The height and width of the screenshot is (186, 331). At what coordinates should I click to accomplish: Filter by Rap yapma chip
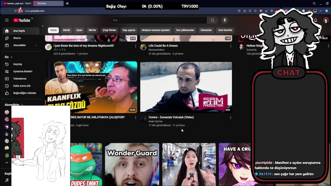pyautogui.click(x=129, y=30)
